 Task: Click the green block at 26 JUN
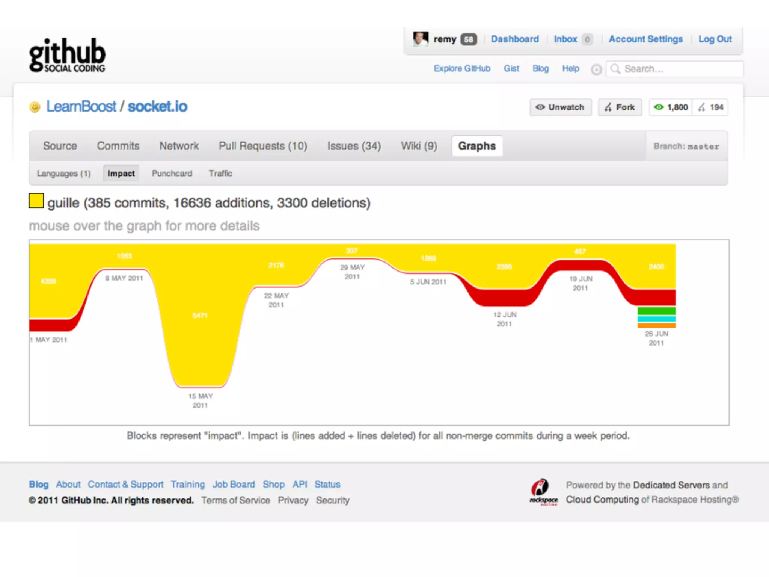[x=656, y=311]
